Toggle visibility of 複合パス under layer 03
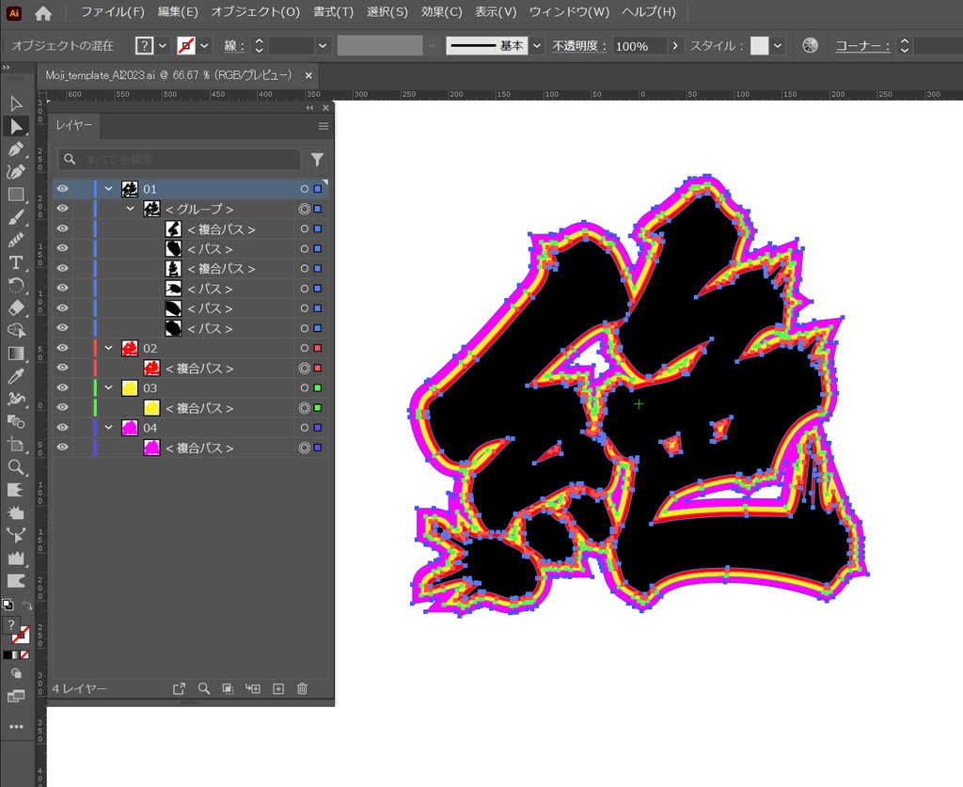 click(x=63, y=407)
